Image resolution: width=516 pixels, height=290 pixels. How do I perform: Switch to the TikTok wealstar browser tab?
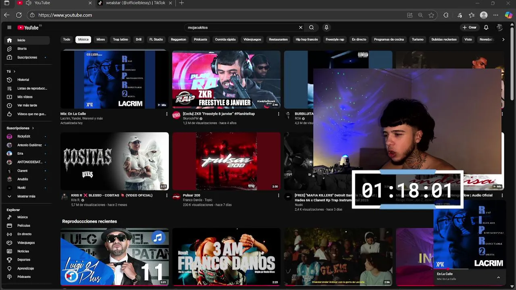[135, 3]
